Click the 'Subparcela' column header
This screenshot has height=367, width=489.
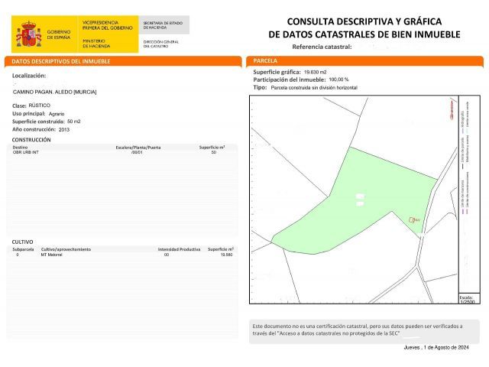tap(23, 249)
